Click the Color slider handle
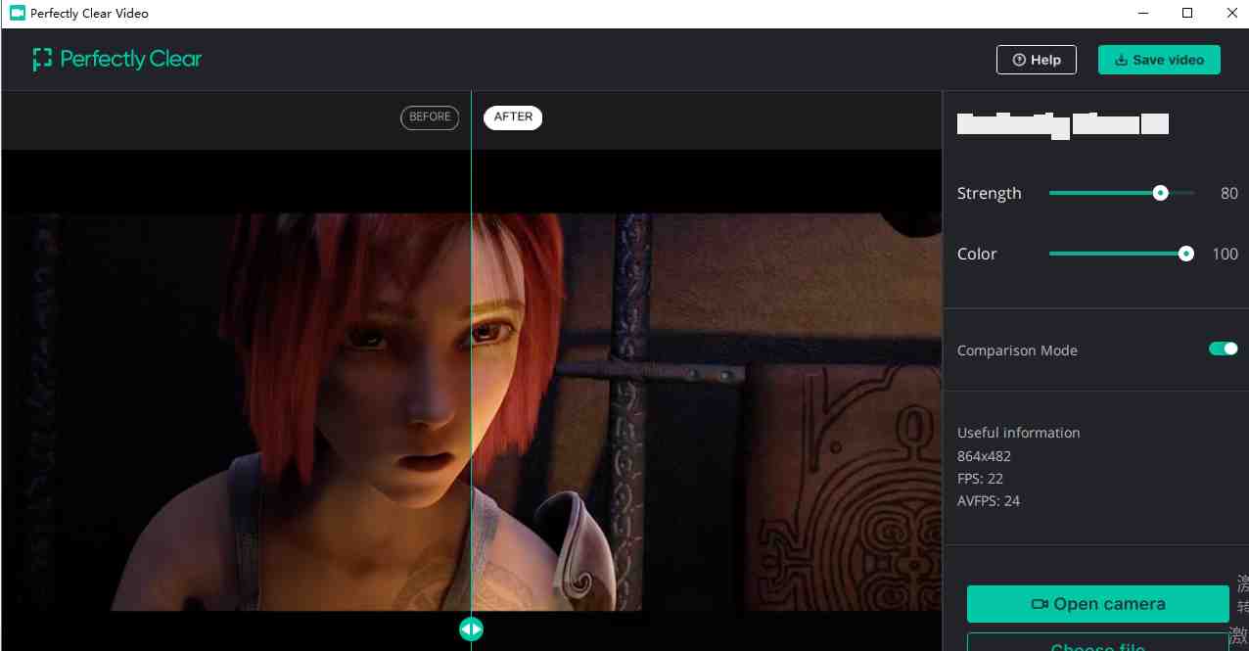The image size is (1249, 651). click(1185, 254)
